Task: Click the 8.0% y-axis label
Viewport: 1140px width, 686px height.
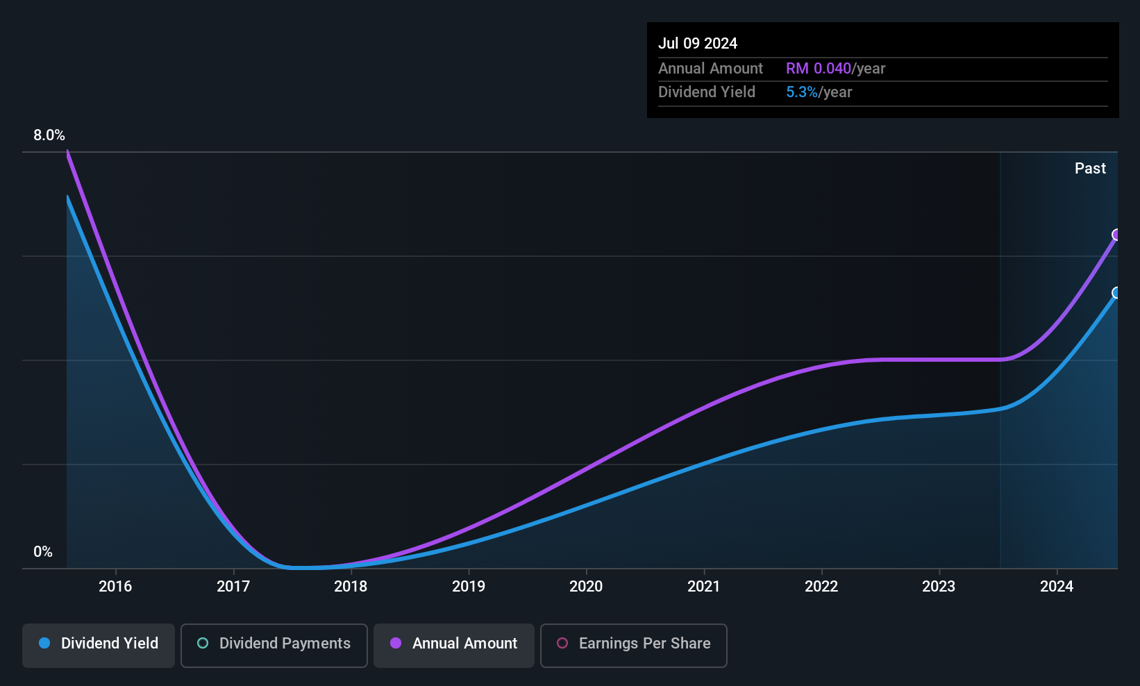Action: 49,135
